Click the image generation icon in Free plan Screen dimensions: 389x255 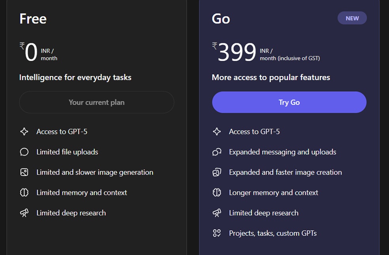pos(24,172)
